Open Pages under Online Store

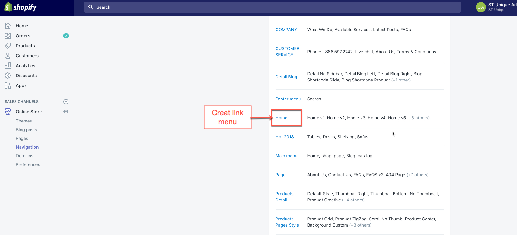(x=22, y=138)
